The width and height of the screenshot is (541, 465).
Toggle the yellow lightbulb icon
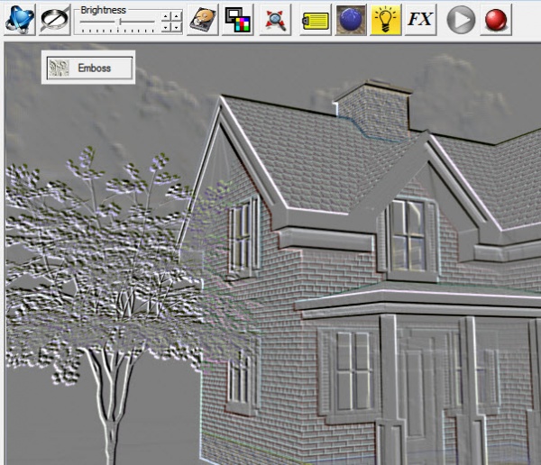[386, 19]
